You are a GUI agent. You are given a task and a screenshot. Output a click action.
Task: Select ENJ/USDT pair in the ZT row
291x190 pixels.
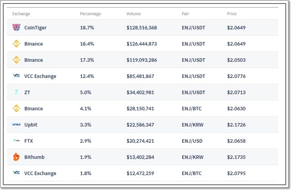tap(194, 92)
